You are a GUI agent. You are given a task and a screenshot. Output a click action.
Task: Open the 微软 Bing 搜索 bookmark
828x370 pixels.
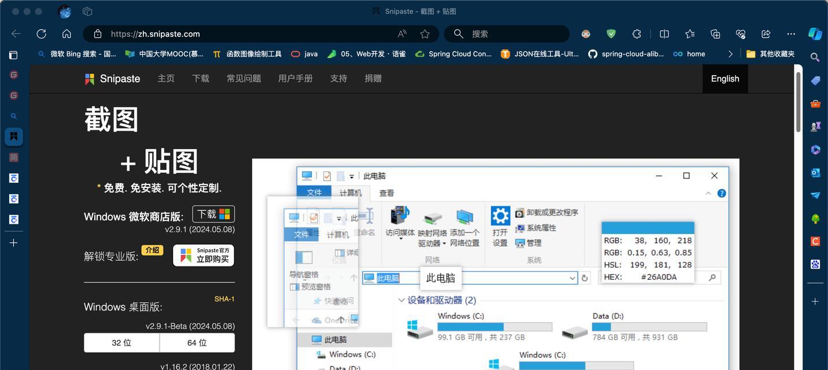point(78,54)
